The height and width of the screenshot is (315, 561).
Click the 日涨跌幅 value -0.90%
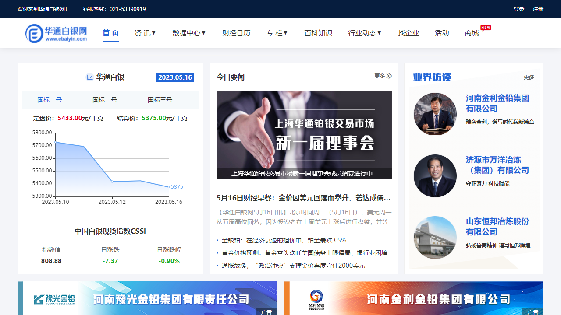tap(169, 261)
